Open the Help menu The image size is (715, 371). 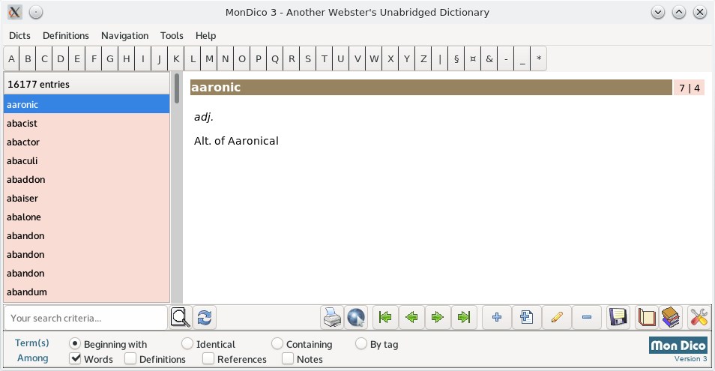[205, 35]
